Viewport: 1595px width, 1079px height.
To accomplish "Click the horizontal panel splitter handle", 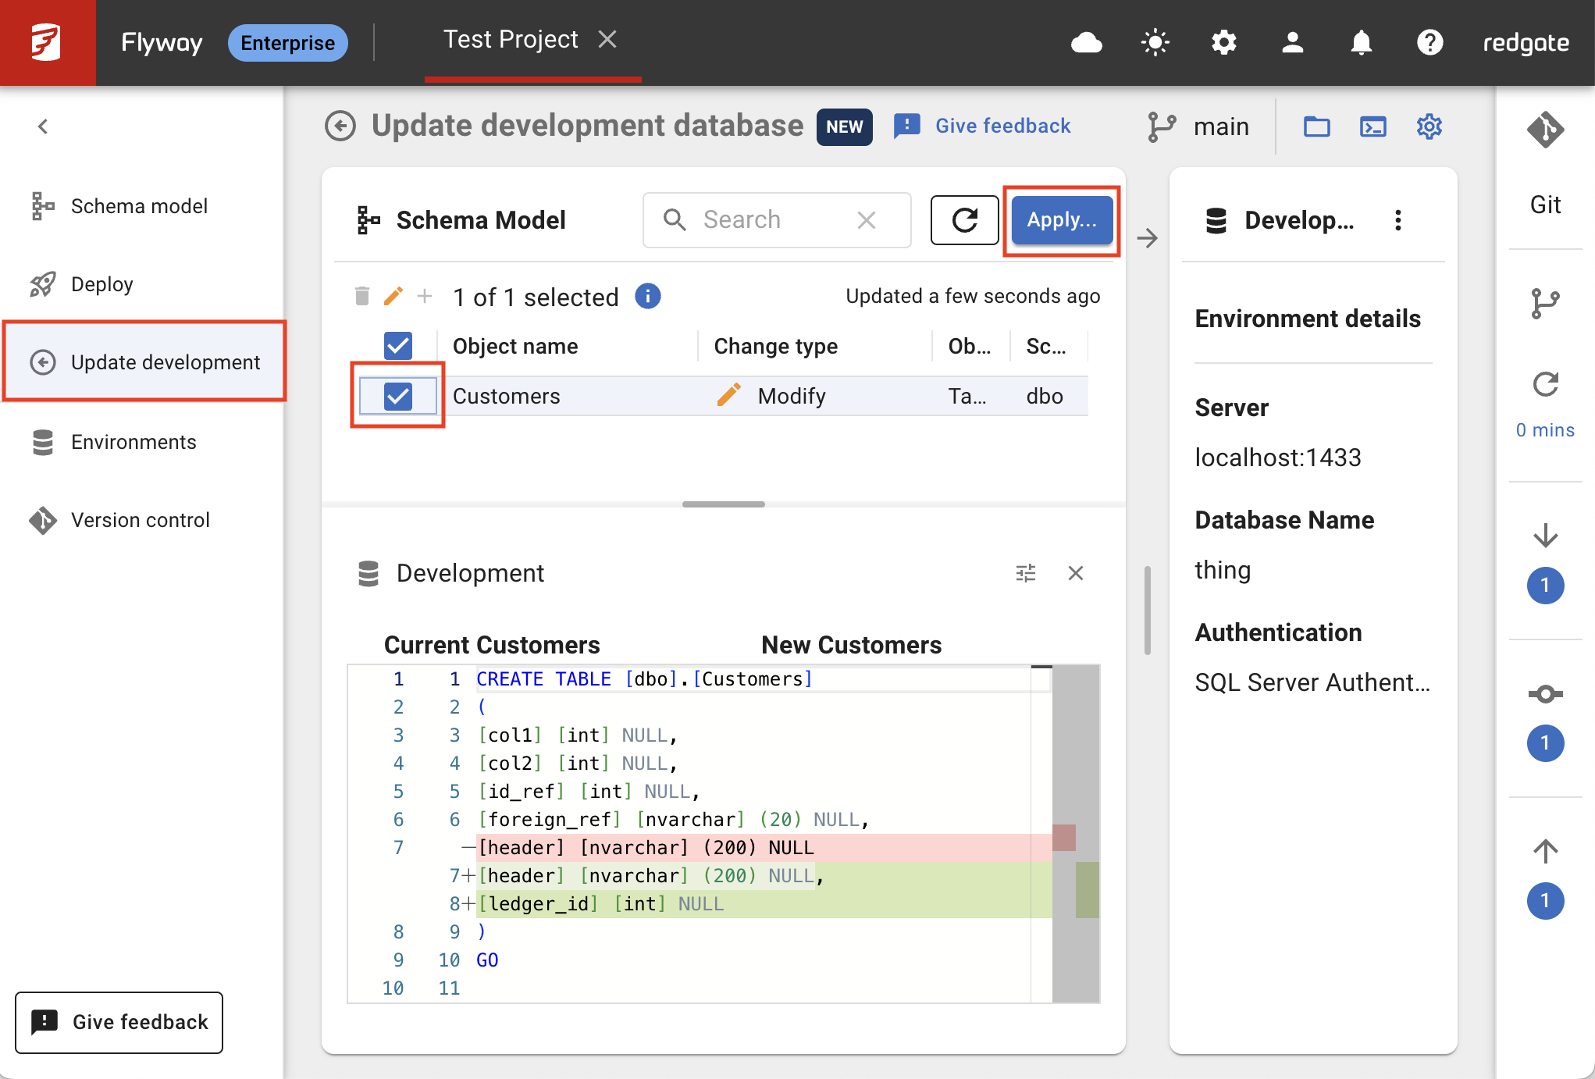I will [x=723, y=504].
